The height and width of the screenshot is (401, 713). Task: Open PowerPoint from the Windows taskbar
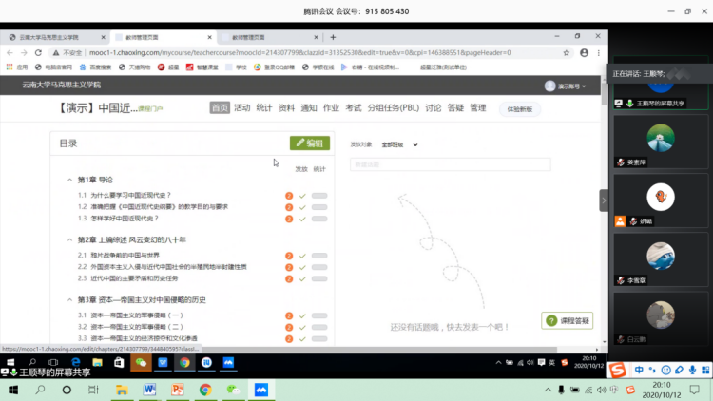pos(177,390)
